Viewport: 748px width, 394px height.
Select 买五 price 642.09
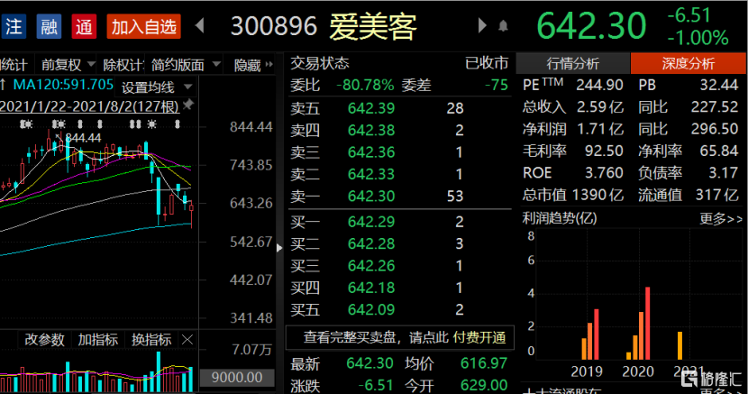coord(371,309)
